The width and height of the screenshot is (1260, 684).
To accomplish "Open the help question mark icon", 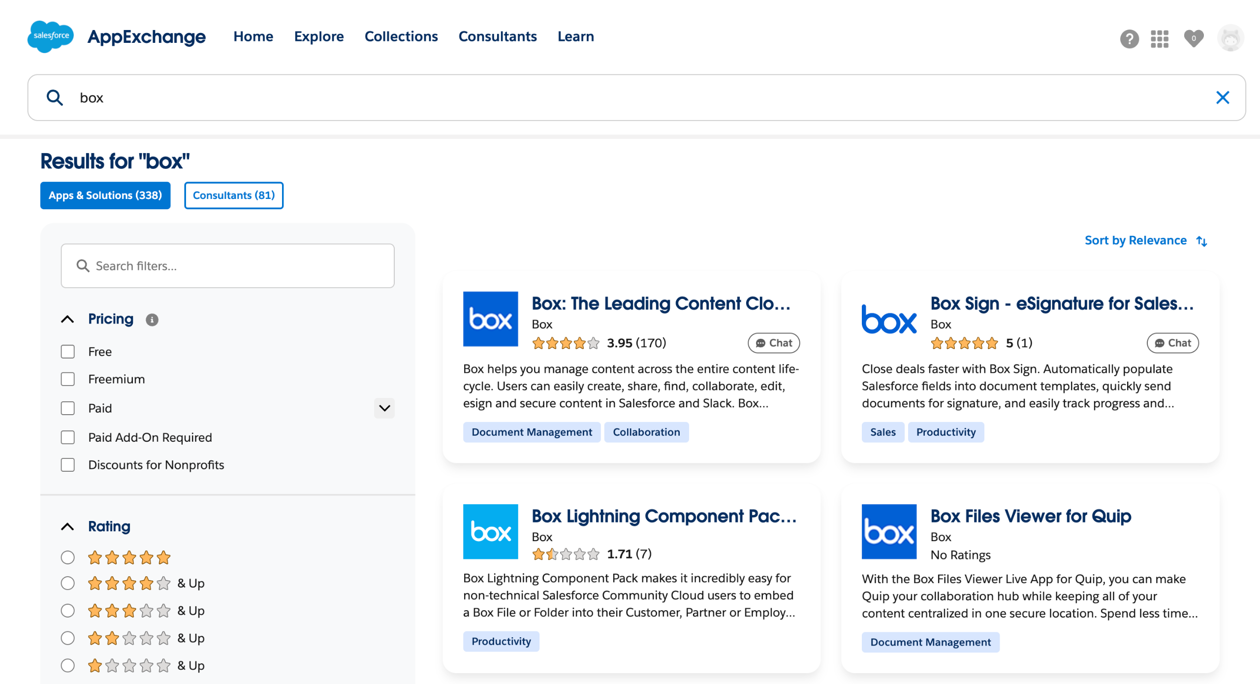I will tap(1129, 38).
